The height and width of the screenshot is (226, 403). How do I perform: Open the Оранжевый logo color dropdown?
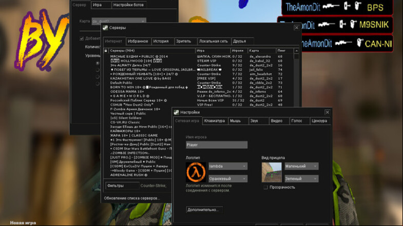click(228, 178)
